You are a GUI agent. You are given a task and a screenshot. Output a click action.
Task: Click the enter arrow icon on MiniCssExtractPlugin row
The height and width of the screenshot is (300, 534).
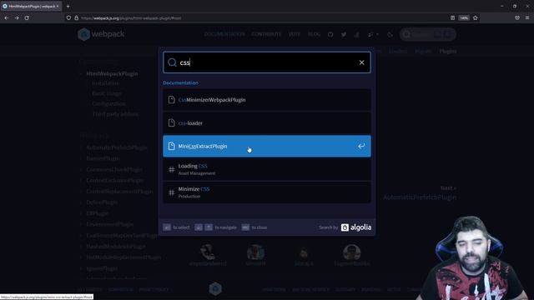361,146
